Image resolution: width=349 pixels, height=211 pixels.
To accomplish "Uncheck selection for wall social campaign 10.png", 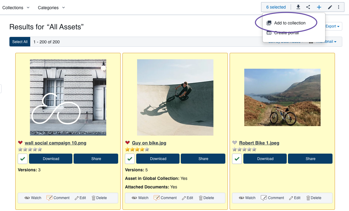I will (22, 159).
